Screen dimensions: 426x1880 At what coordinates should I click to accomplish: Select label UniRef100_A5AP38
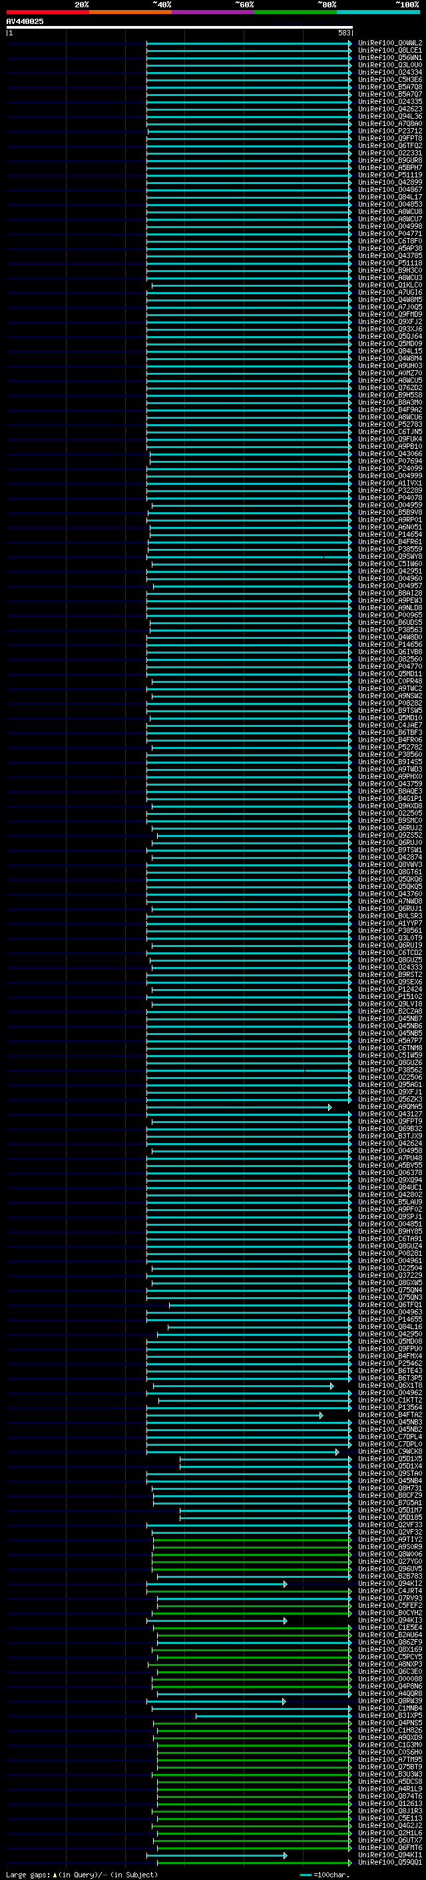(390, 249)
